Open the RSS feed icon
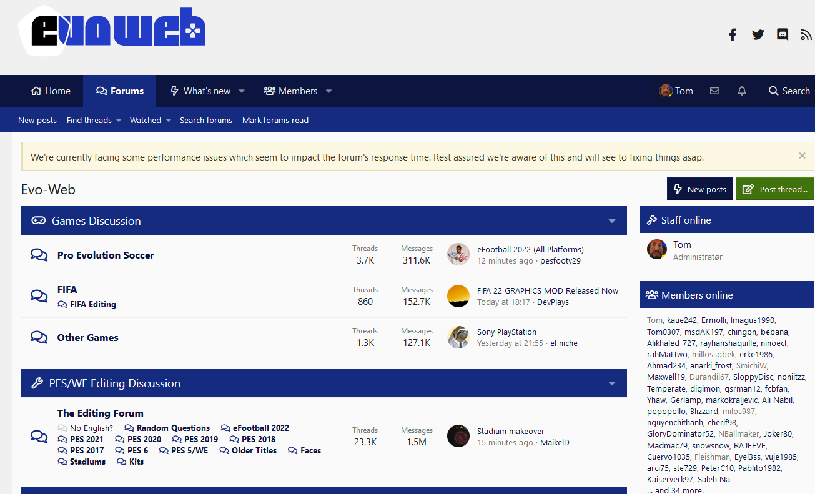Viewport: 815px width, 494px height. [806, 35]
